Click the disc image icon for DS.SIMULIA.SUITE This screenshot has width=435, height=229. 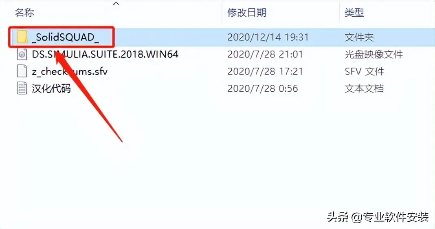22,54
